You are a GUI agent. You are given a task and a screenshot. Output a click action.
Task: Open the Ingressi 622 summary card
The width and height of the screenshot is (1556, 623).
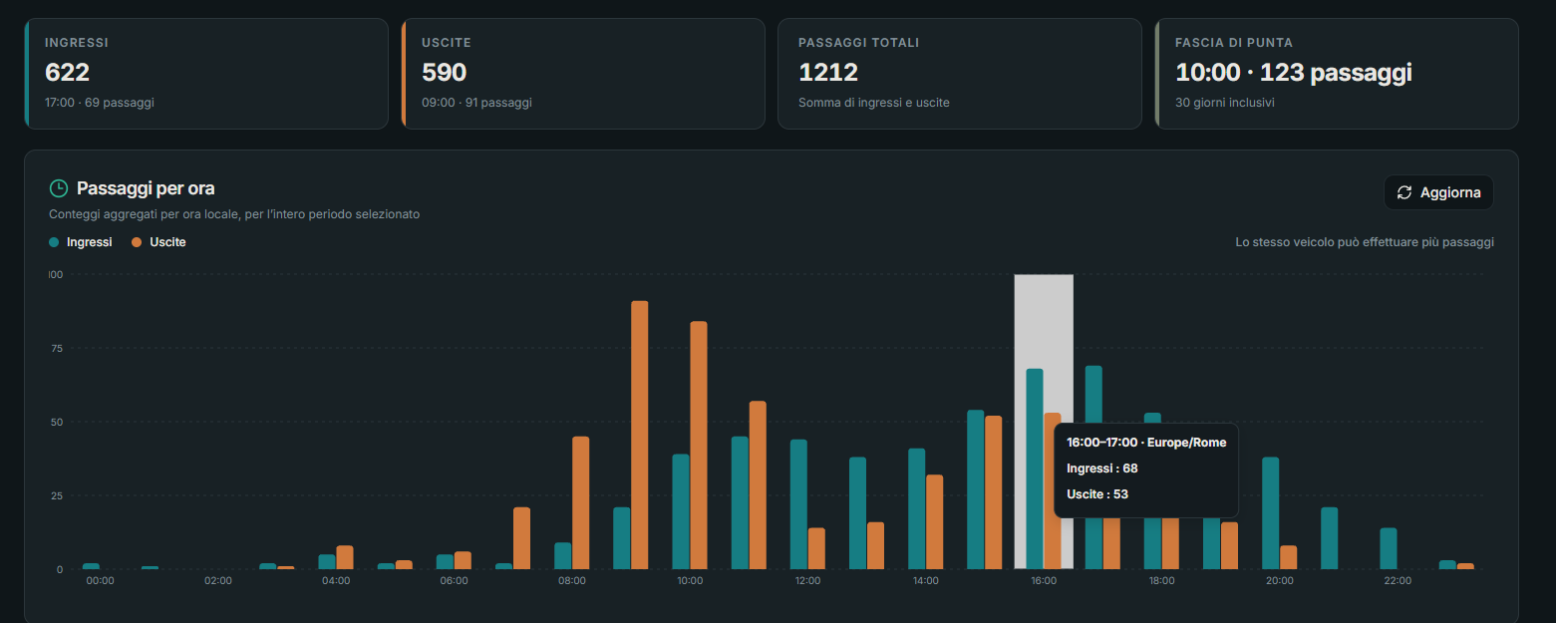[x=206, y=74]
